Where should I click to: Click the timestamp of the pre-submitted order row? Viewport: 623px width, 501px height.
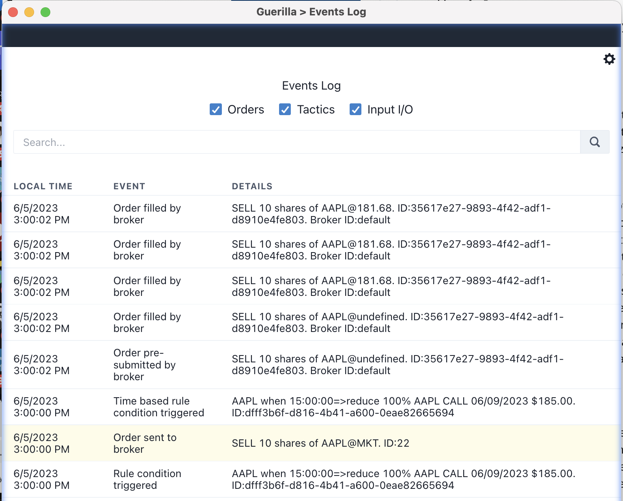click(41, 365)
